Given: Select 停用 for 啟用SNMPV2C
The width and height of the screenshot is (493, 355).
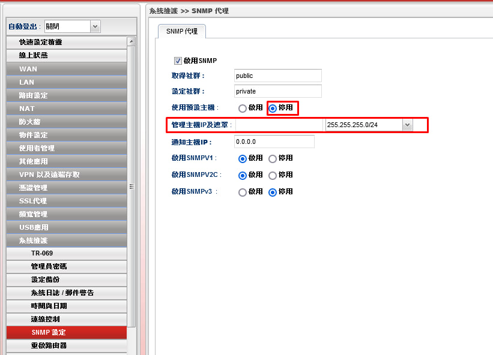Looking at the screenshot, I should point(273,175).
